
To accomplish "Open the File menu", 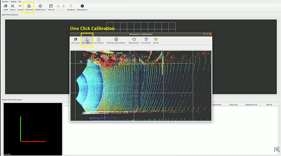I will point(20,2).
